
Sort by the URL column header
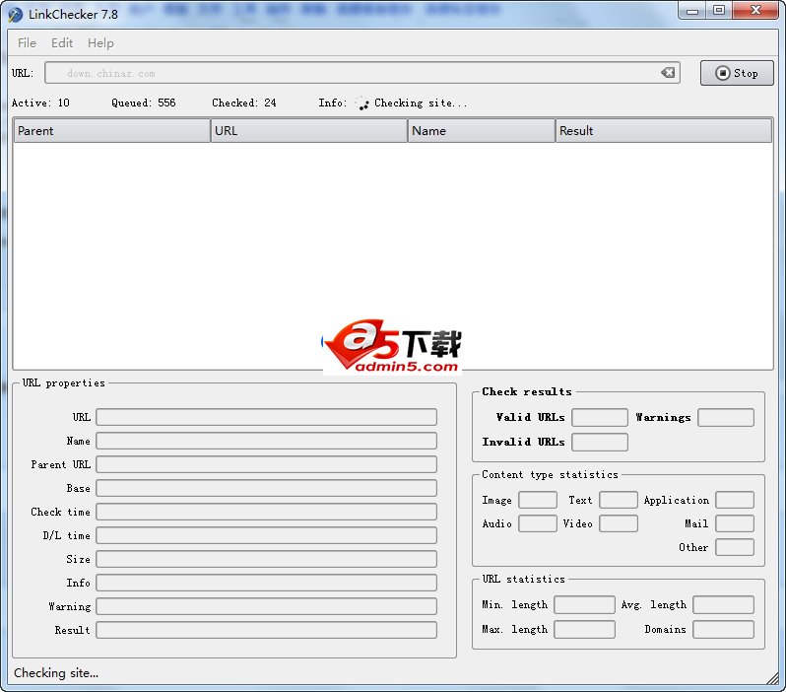[309, 130]
